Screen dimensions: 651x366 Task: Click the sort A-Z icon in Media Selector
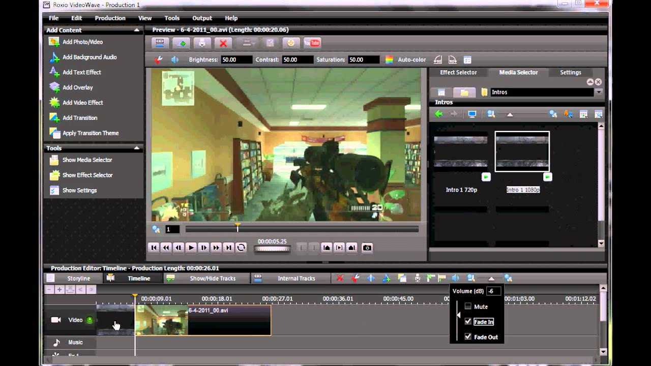tap(569, 114)
